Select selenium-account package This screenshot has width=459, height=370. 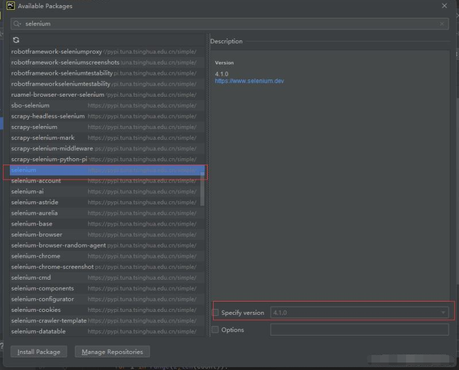click(107, 181)
